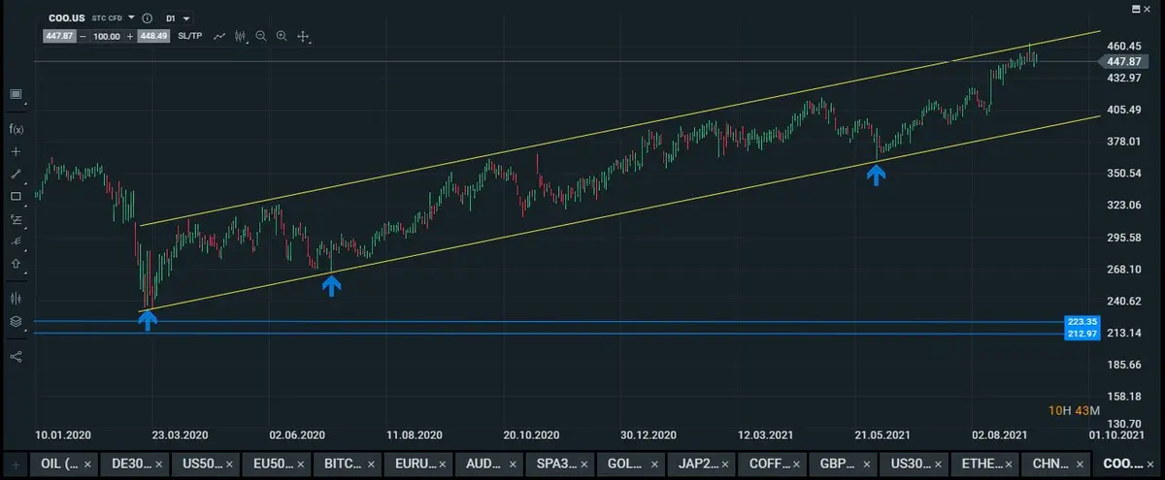Image resolution: width=1165 pixels, height=480 pixels.
Task: Click the 100.00 volume input field
Action: point(107,36)
